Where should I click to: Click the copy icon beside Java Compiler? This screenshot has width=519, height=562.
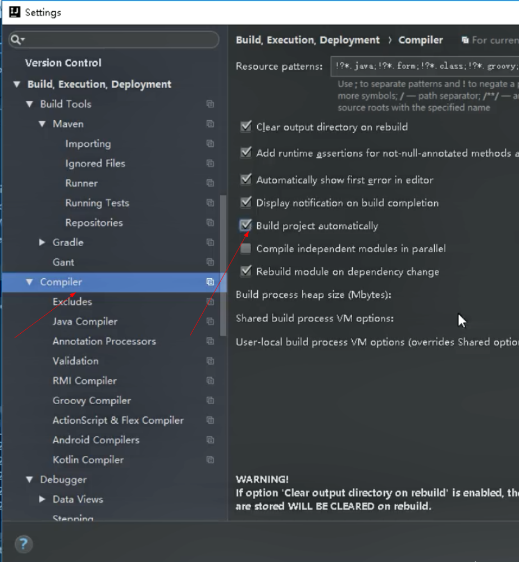click(210, 321)
